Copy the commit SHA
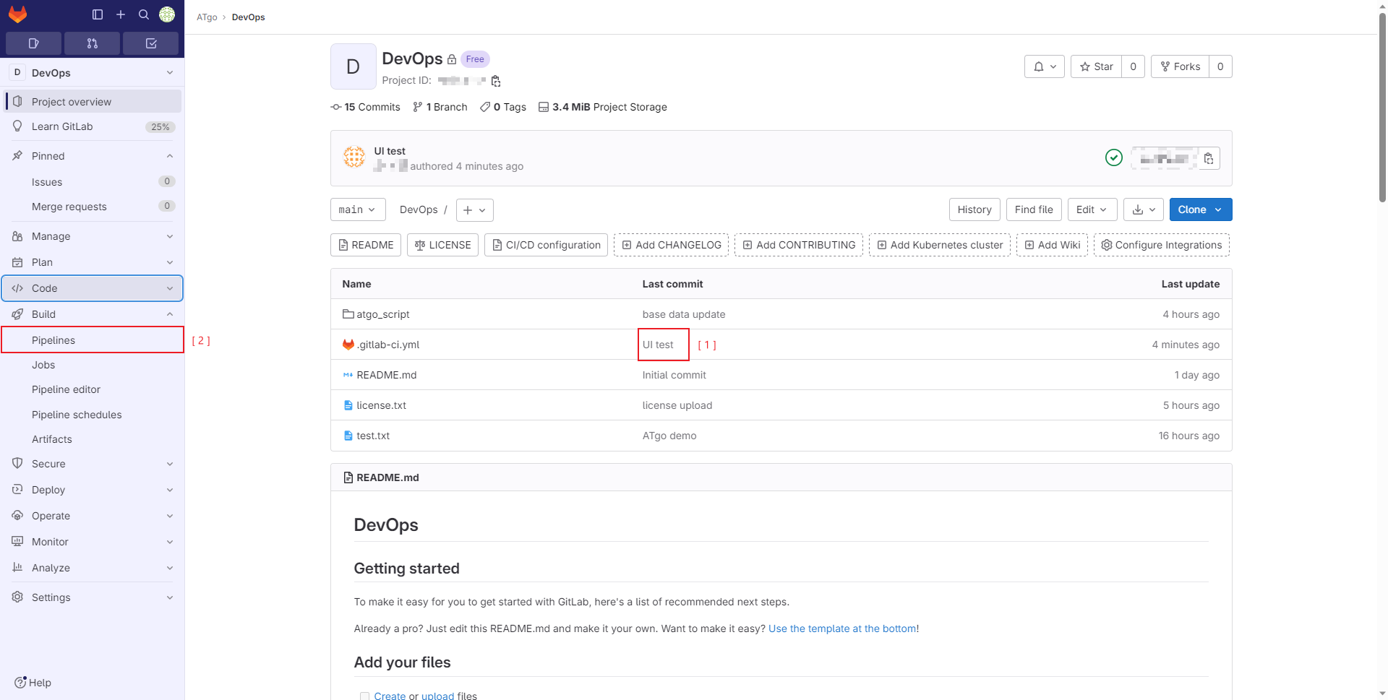 tap(1209, 158)
